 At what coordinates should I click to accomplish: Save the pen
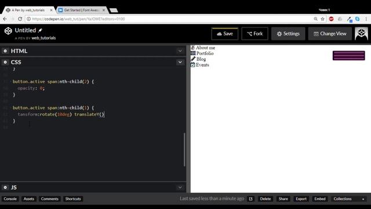pyautogui.click(x=225, y=34)
